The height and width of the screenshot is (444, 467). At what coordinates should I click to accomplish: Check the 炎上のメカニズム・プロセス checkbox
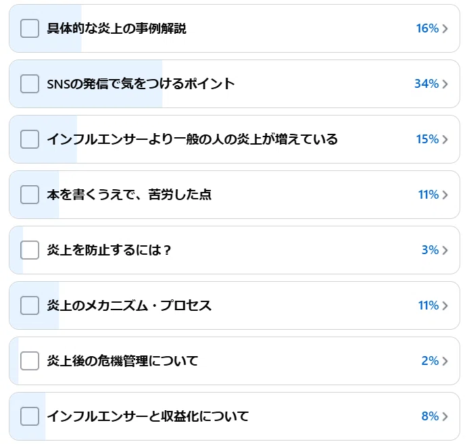30,305
